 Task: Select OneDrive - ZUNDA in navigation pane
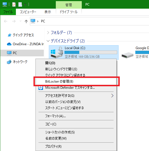pyautogui.click(x=28, y=44)
